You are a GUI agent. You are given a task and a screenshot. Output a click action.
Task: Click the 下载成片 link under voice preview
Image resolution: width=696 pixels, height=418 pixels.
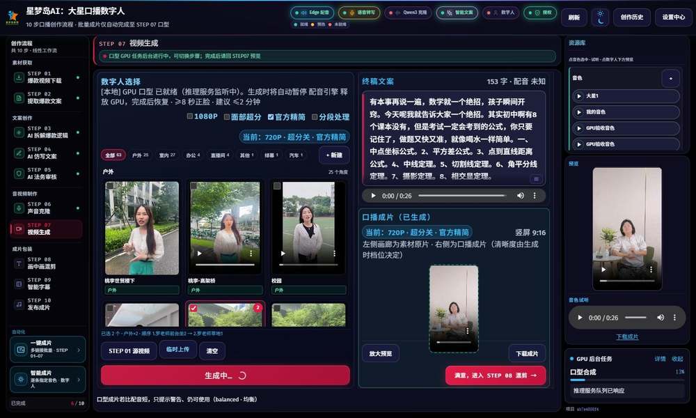(627, 336)
